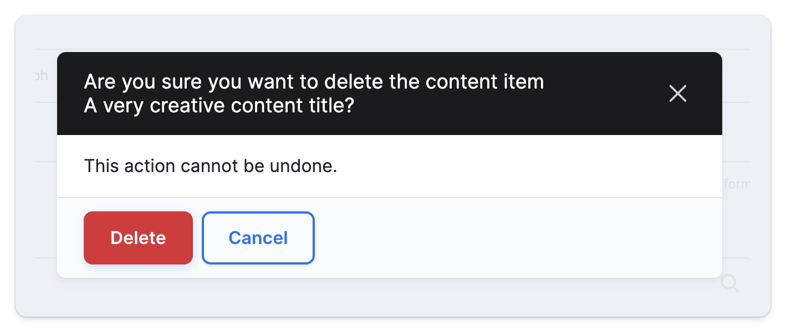Click the faded 'ph' text at left edge
Viewport: 786px width, 332px height.
(41, 76)
